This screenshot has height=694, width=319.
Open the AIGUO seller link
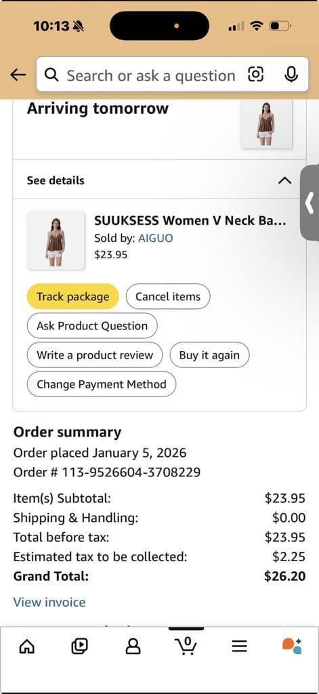coord(156,238)
